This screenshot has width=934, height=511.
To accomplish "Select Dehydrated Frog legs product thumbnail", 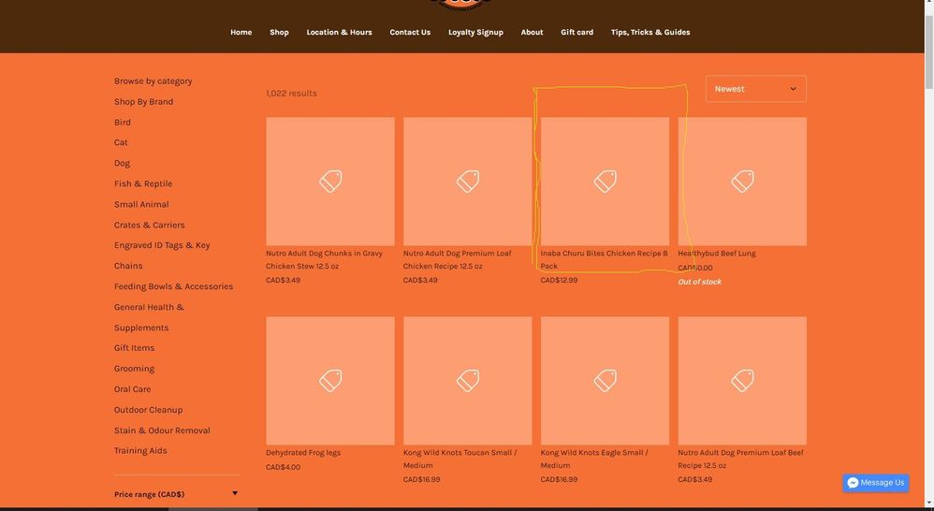I will click(x=330, y=380).
